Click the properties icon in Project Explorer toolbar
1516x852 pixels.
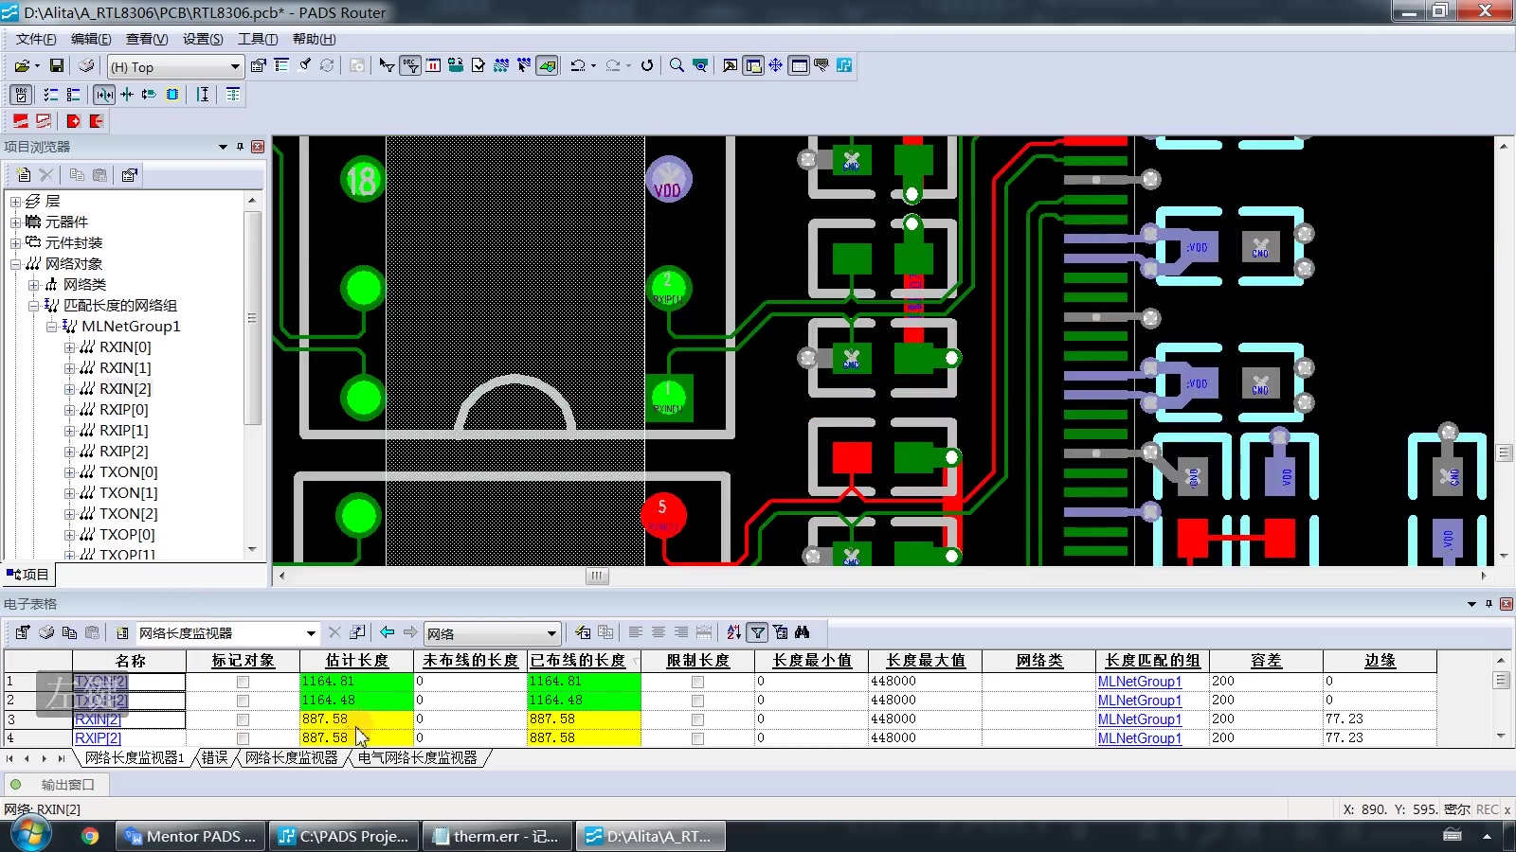pos(130,175)
